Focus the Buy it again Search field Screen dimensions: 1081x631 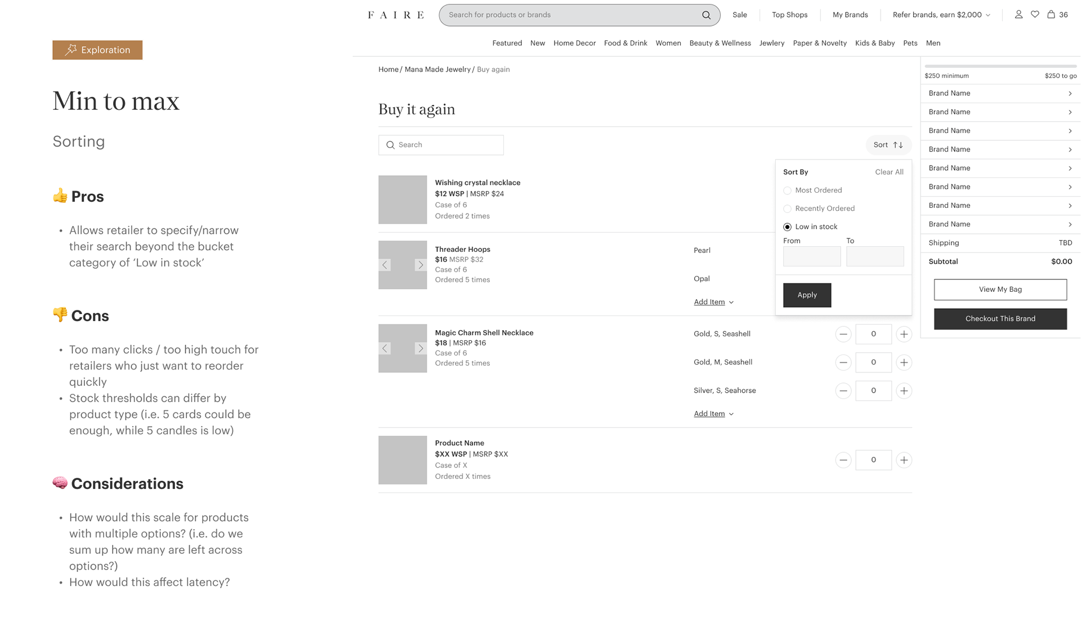(441, 145)
